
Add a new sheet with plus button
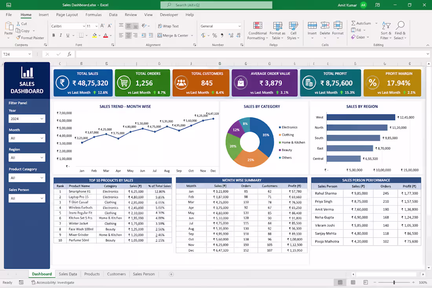click(171, 274)
